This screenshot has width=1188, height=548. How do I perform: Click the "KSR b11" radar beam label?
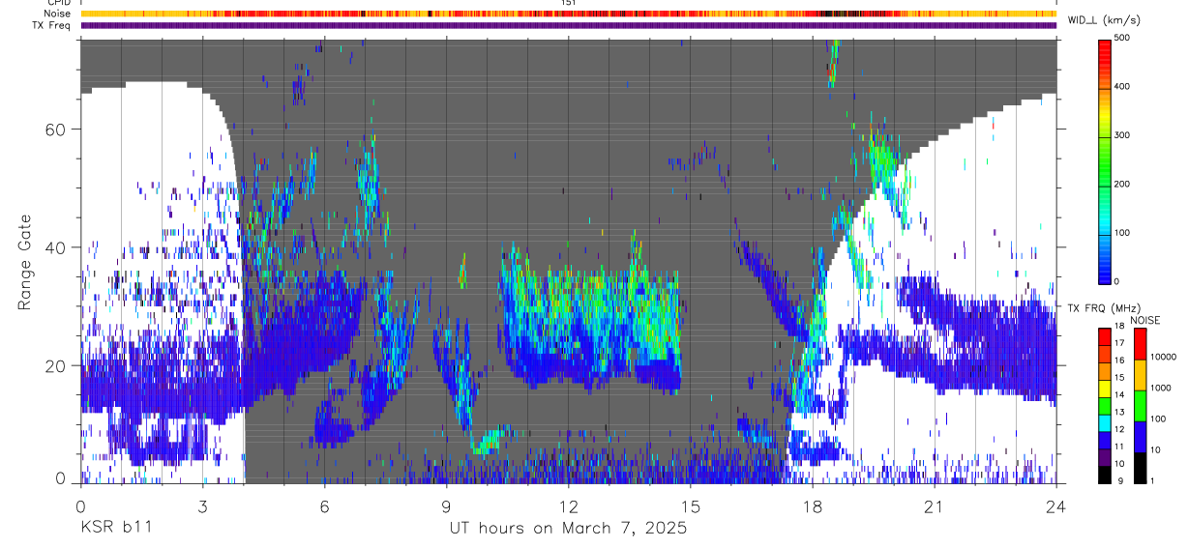tap(115, 528)
